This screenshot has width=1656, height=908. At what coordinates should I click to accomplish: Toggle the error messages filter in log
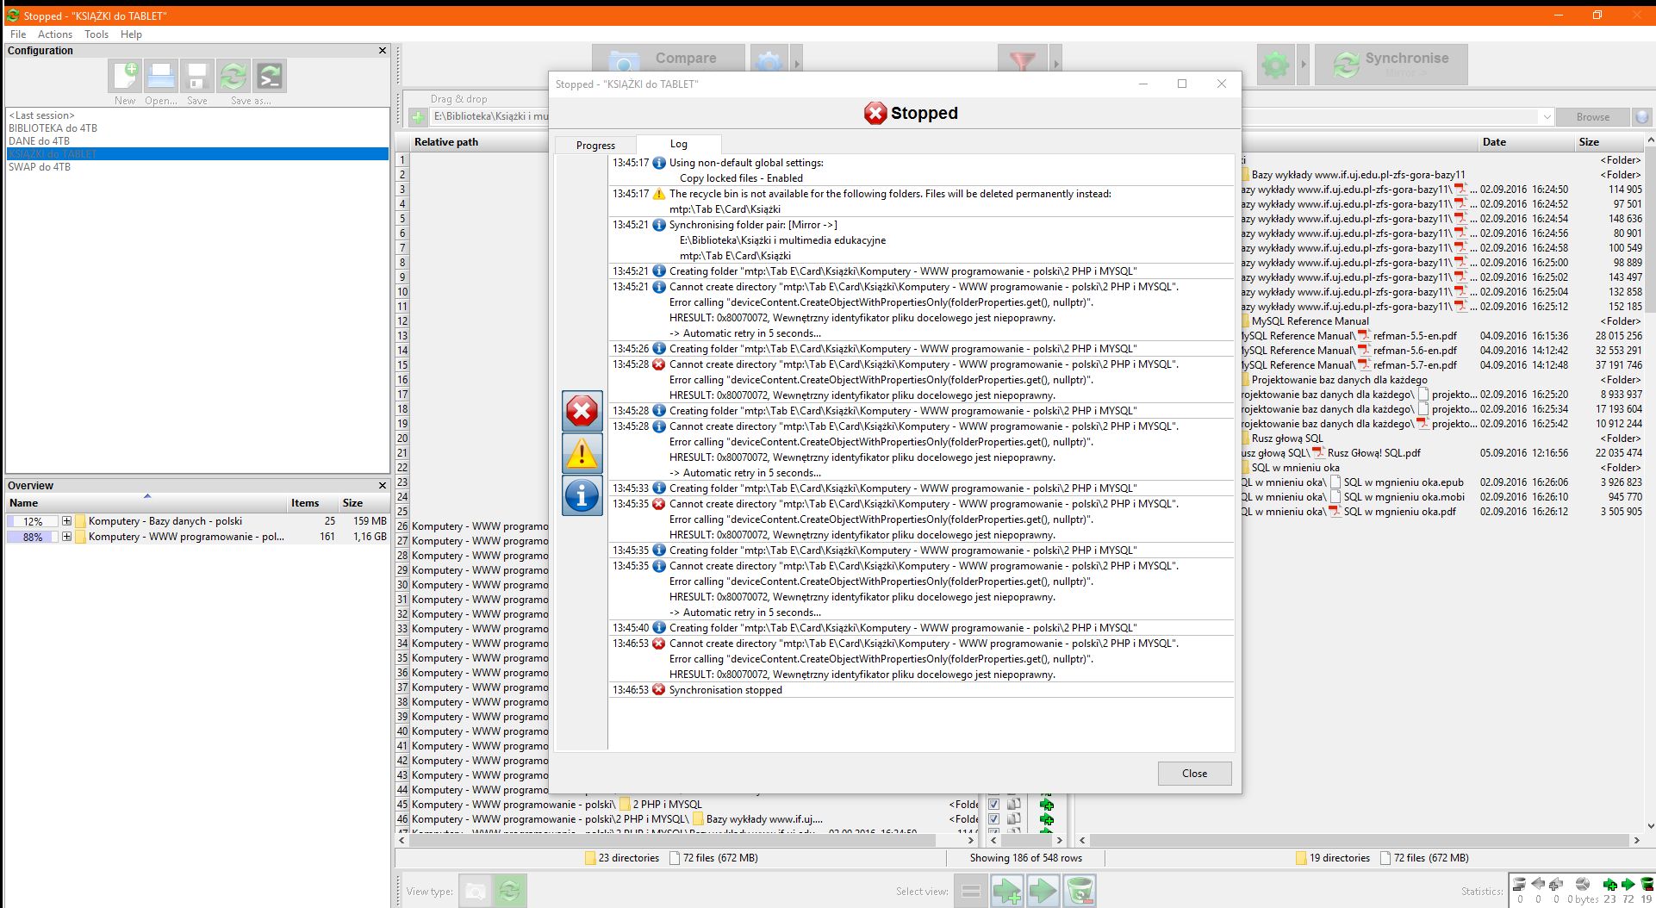pos(582,411)
